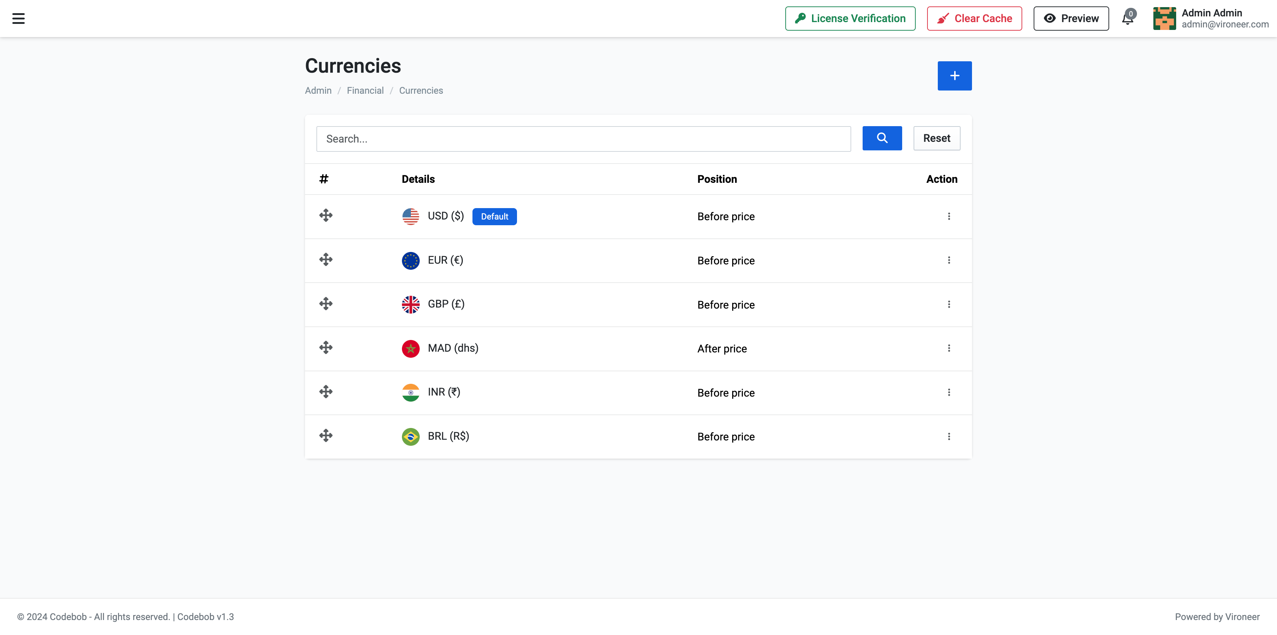Screen dimensions: 1277x635
Task: Go to Admin breadcrumb link
Action: pos(318,91)
